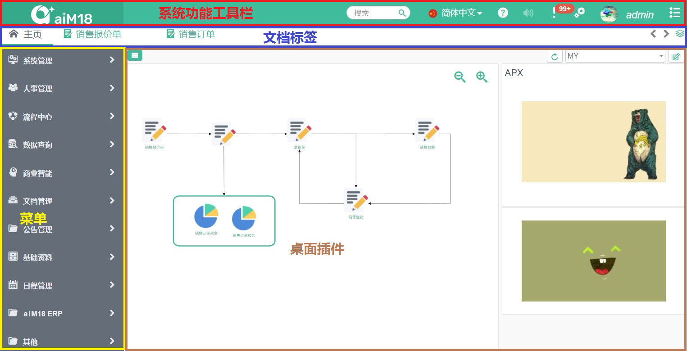Open the 送货单 flowchart node
The width and height of the screenshot is (687, 351).
(x=299, y=134)
